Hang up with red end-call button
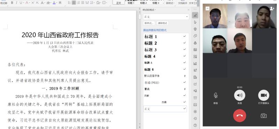This screenshot has width=279, height=129. [x=240, y=116]
